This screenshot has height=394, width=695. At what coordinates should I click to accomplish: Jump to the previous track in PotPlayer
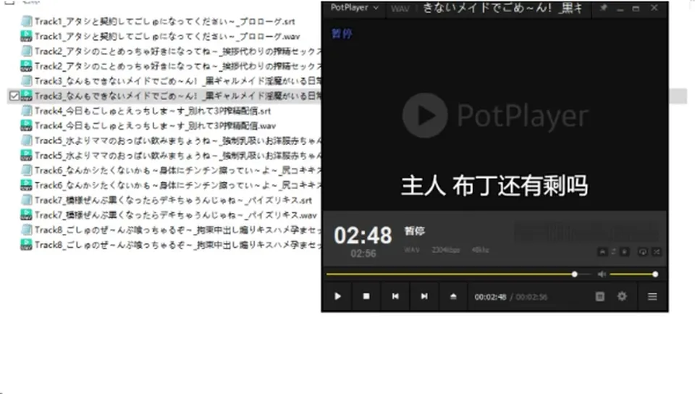click(395, 296)
